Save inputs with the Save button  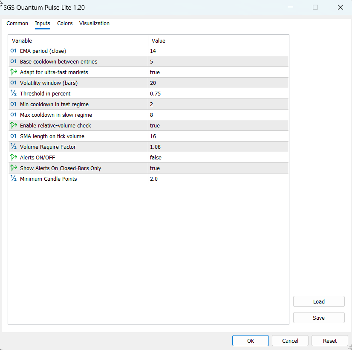pyautogui.click(x=319, y=318)
